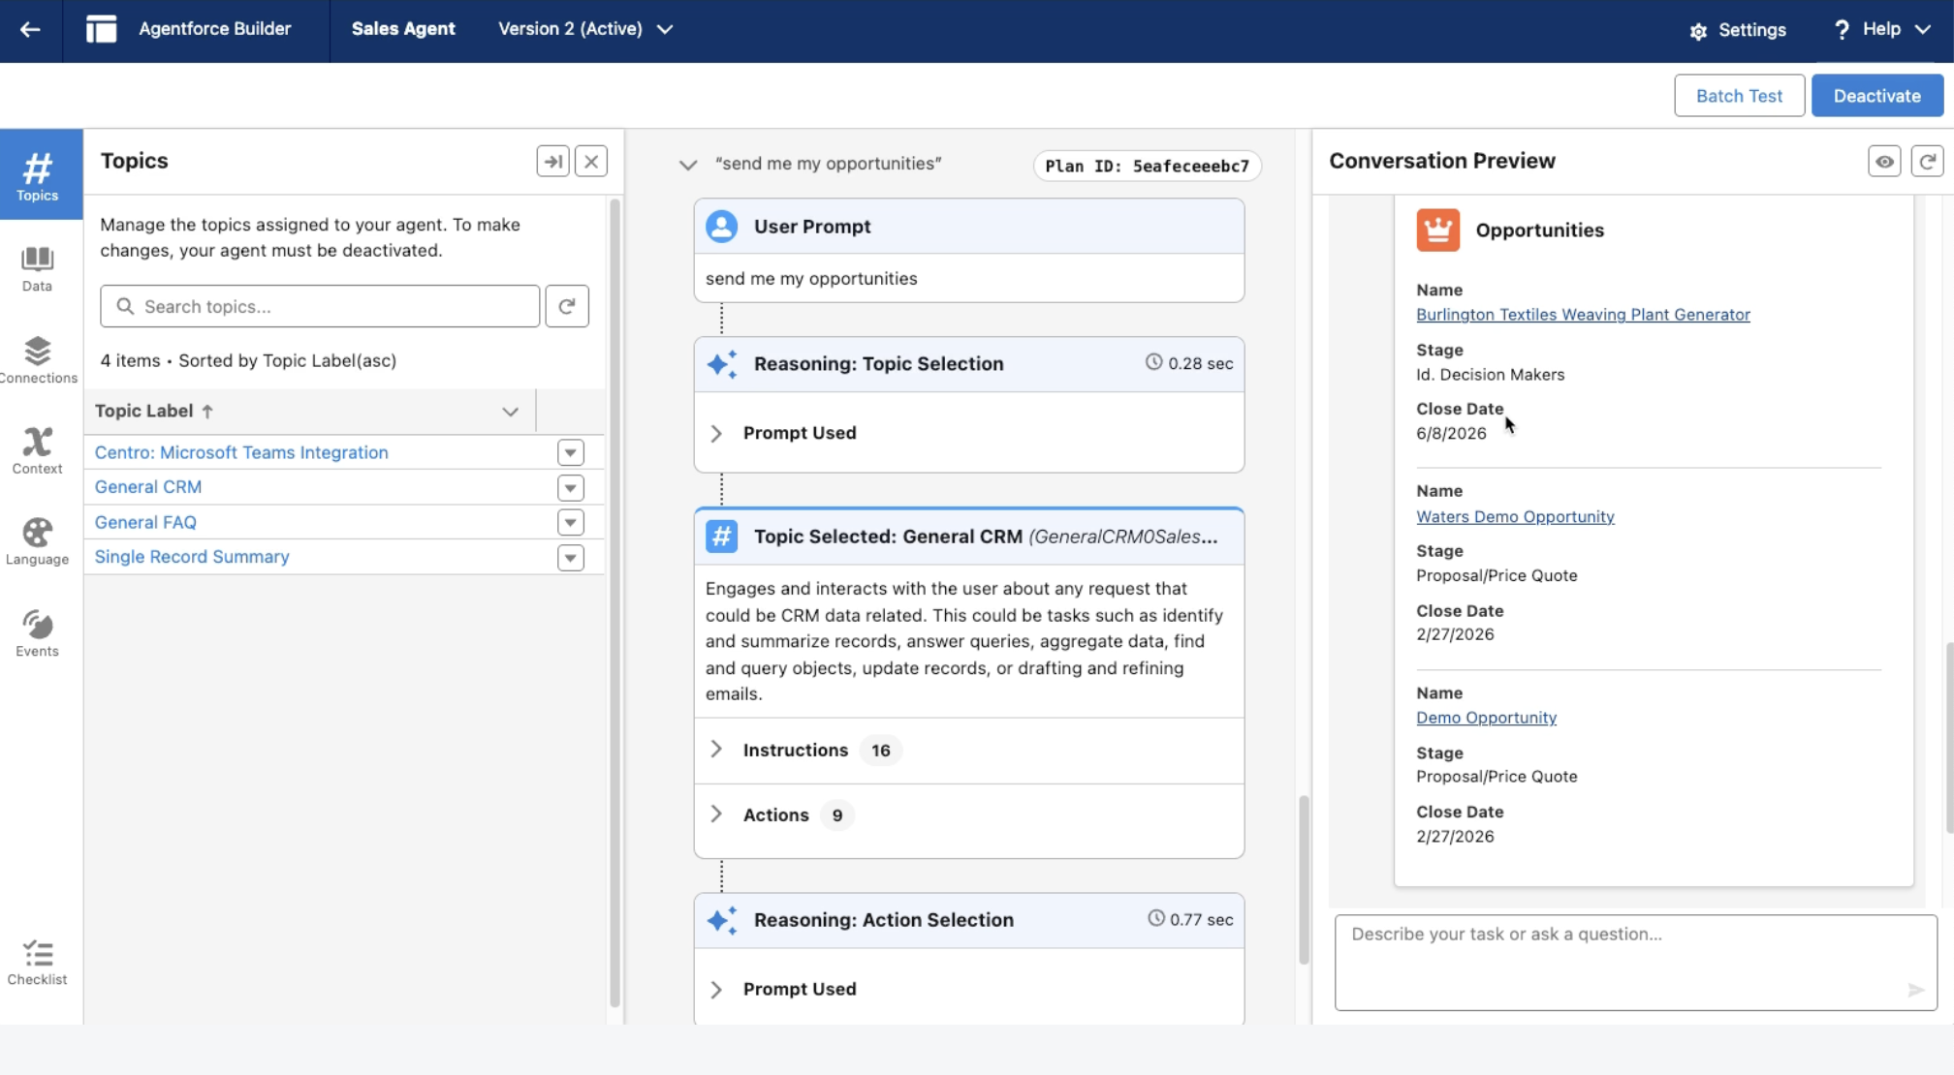Click the Agentforce Builder app icon
1954x1075 pixels.
[101, 29]
